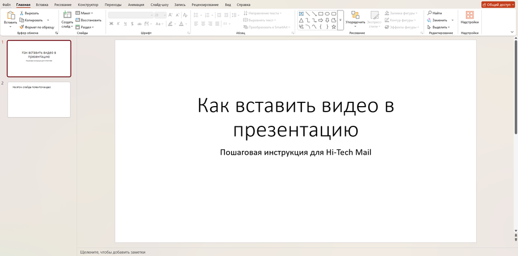Open the font size dropdown
Screen dimensions: 518x256
(165, 15)
